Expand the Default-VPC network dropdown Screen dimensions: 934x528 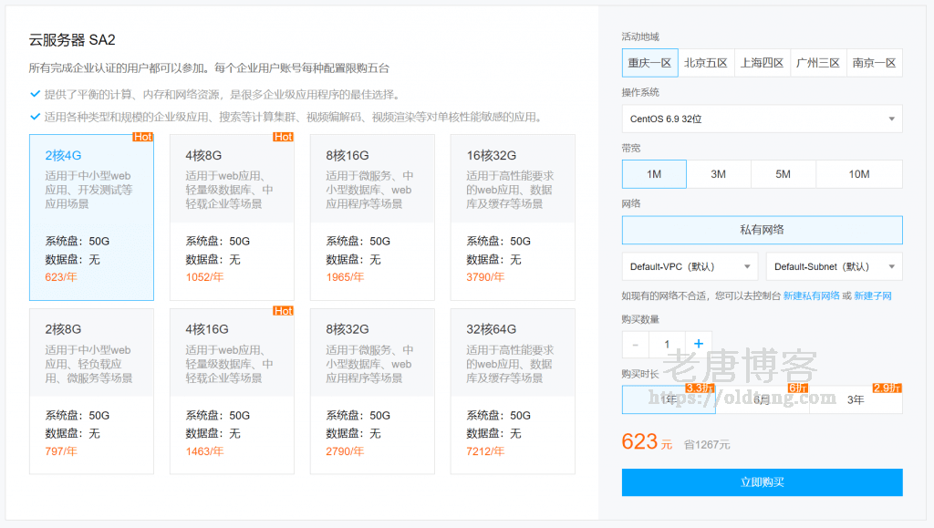coord(690,266)
